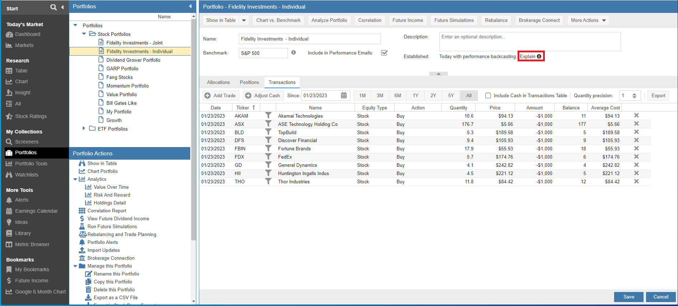Viewport: 678px width, 306px height.
Task: Enable Include Cash in Transactions Table checkbox
Action: [488, 95]
